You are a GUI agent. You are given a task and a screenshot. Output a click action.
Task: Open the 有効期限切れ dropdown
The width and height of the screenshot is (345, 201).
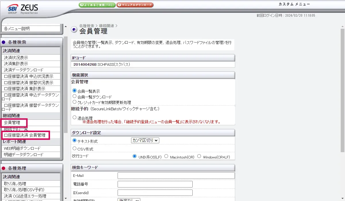pyautogui.click(x=129, y=200)
